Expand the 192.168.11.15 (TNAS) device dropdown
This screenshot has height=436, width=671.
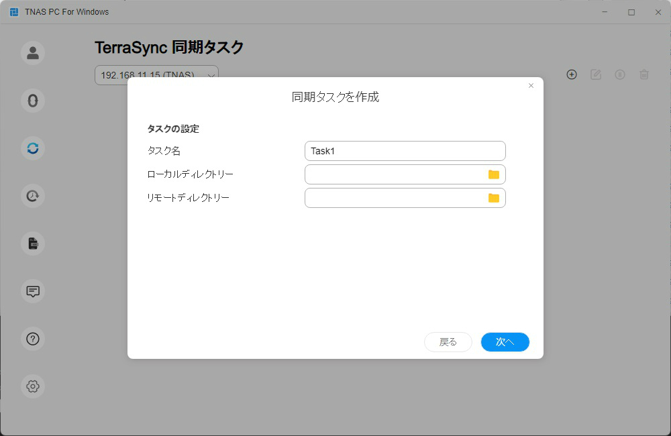[x=211, y=75]
